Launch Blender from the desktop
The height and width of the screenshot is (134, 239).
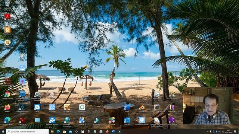pos(142,108)
